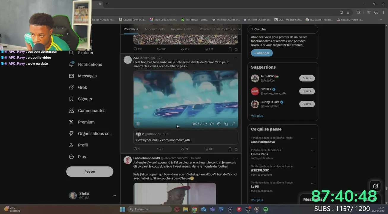Viewport: 388px width, 214px height.
Task: Switch to Pokémon TCG Pocket France tab
Action: tap(220, 29)
